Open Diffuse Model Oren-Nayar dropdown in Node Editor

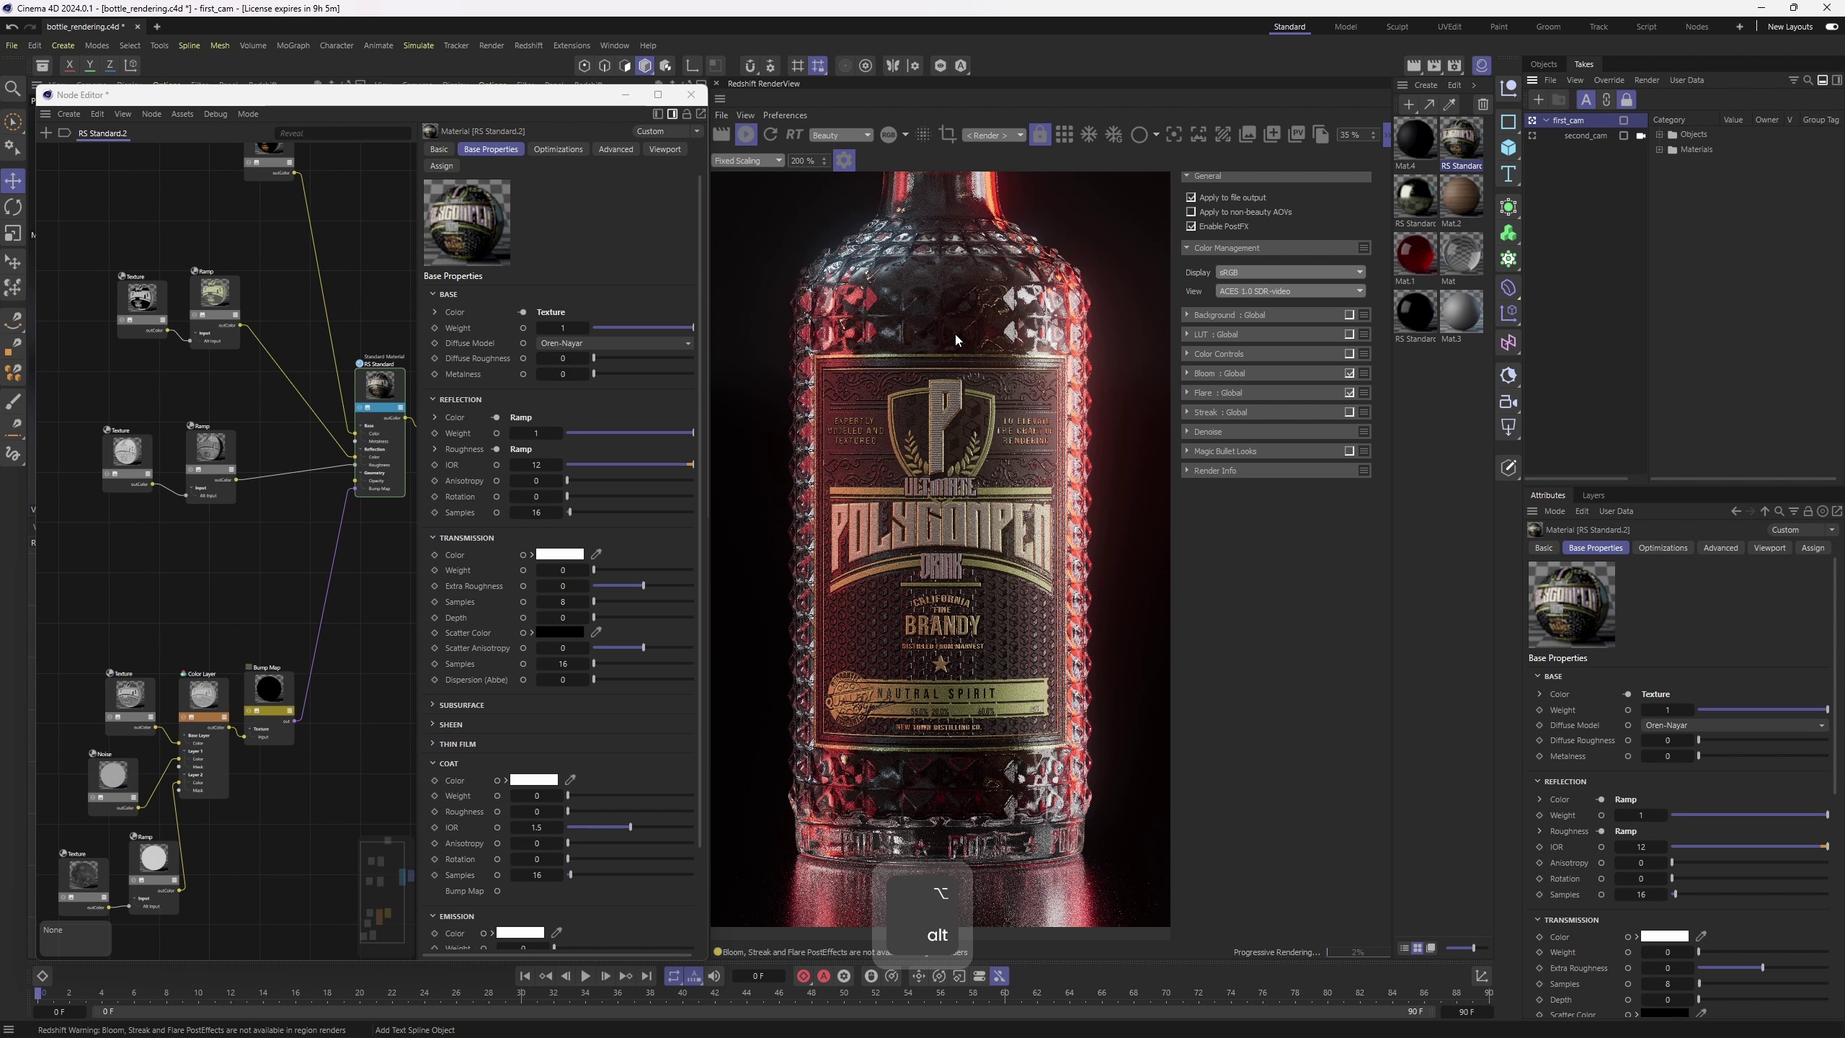point(615,343)
